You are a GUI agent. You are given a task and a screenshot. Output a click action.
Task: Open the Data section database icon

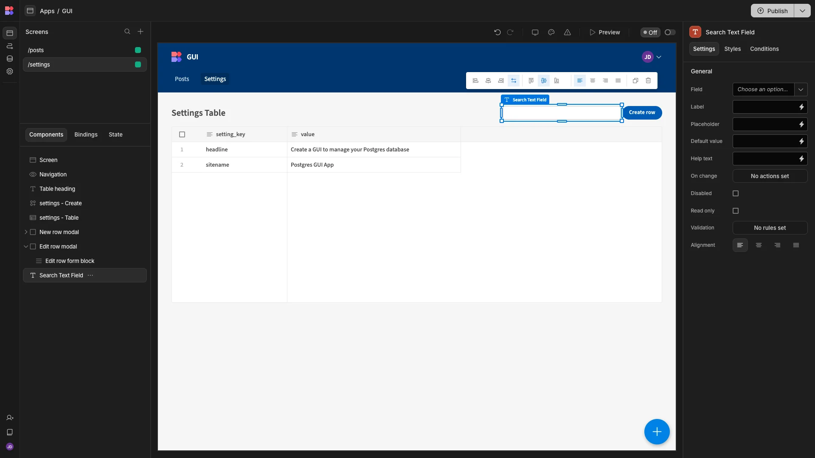[10, 59]
